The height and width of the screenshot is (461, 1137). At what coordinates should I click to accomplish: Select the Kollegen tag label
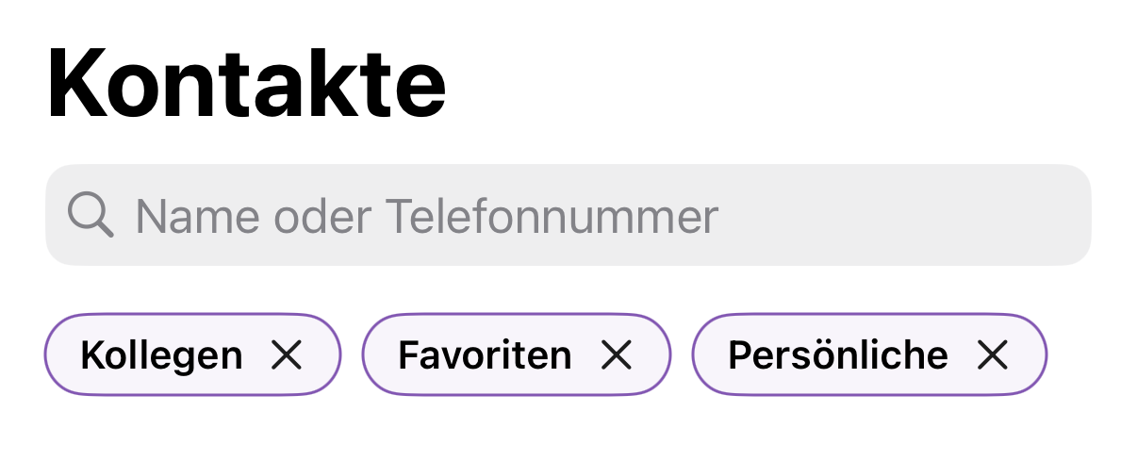pyautogui.click(x=161, y=355)
